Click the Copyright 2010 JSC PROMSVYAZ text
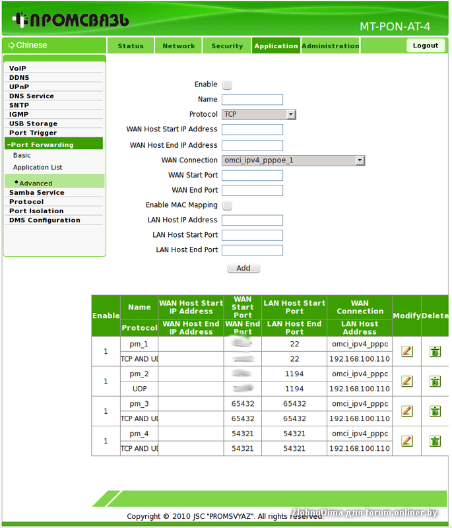Image resolution: width=452 pixels, height=528 pixels. [225, 516]
